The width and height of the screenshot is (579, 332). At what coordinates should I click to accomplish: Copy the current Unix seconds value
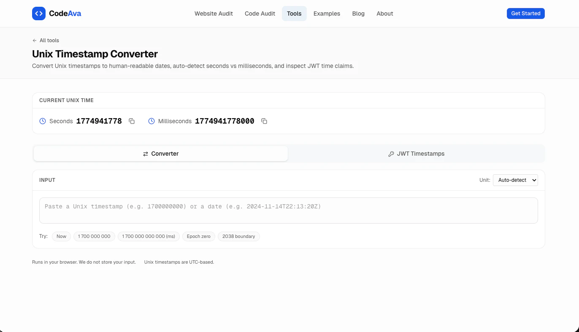click(132, 121)
